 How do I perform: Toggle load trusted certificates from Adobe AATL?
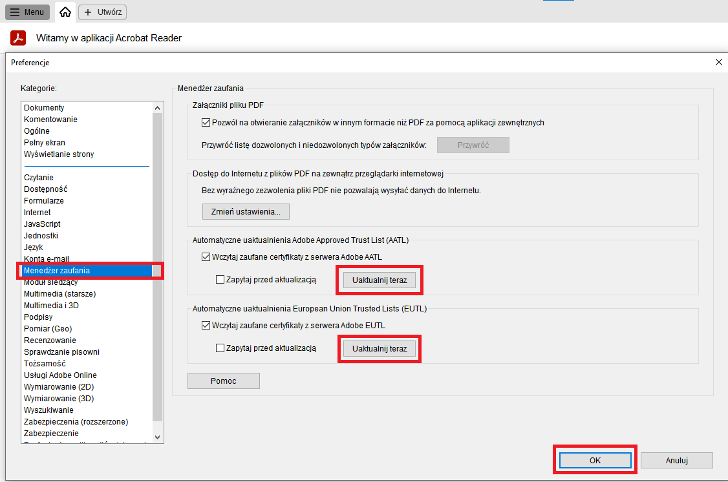[x=206, y=257]
